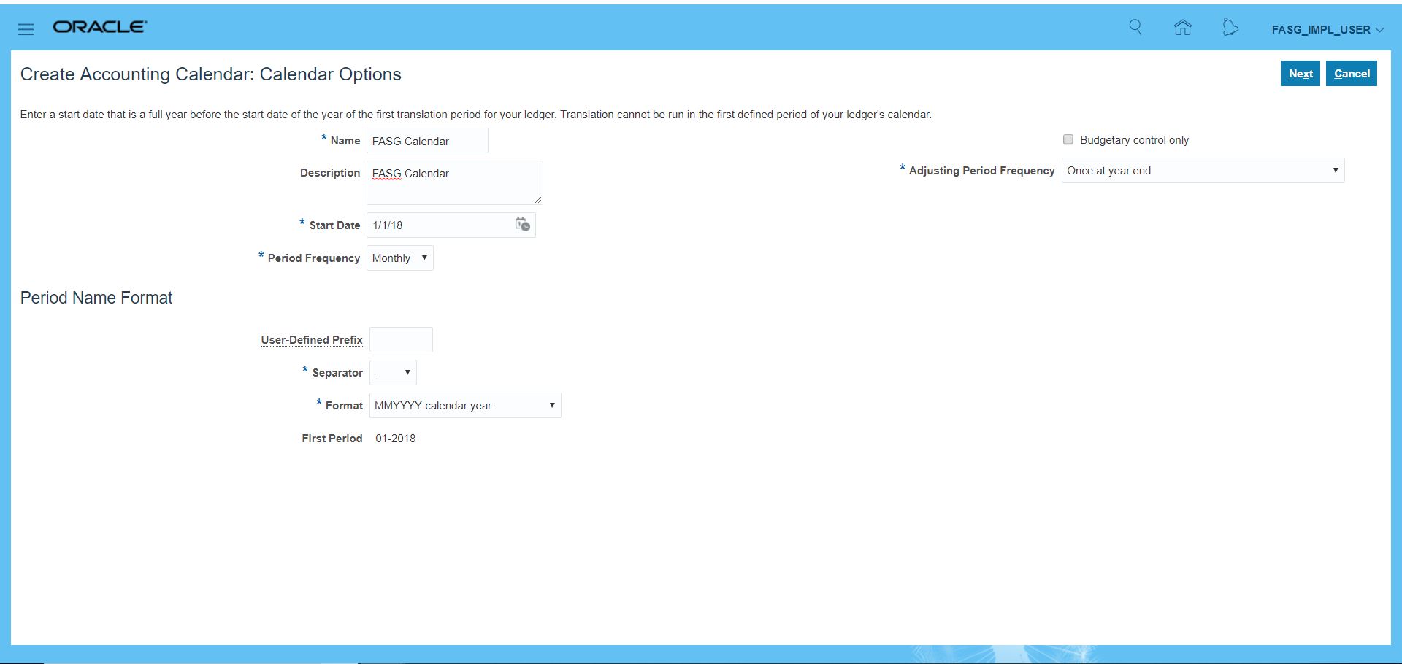Go to the Home icon
The width and height of the screenshot is (1402, 664).
tap(1182, 28)
